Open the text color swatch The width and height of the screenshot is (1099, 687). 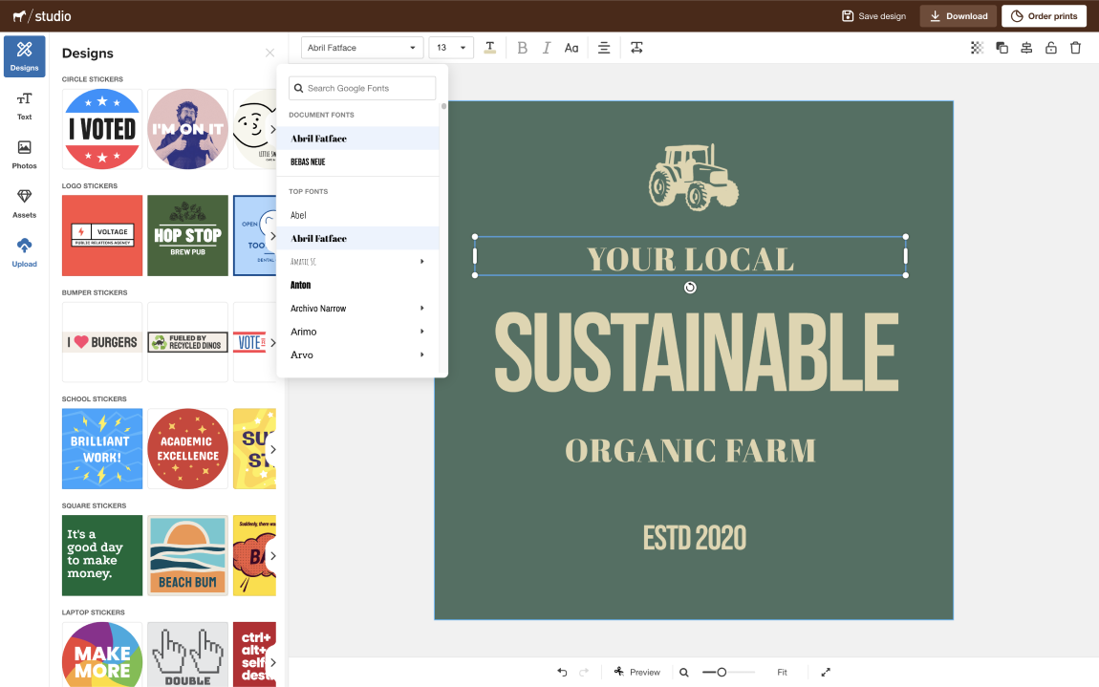pyautogui.click(x=490, y=48)
